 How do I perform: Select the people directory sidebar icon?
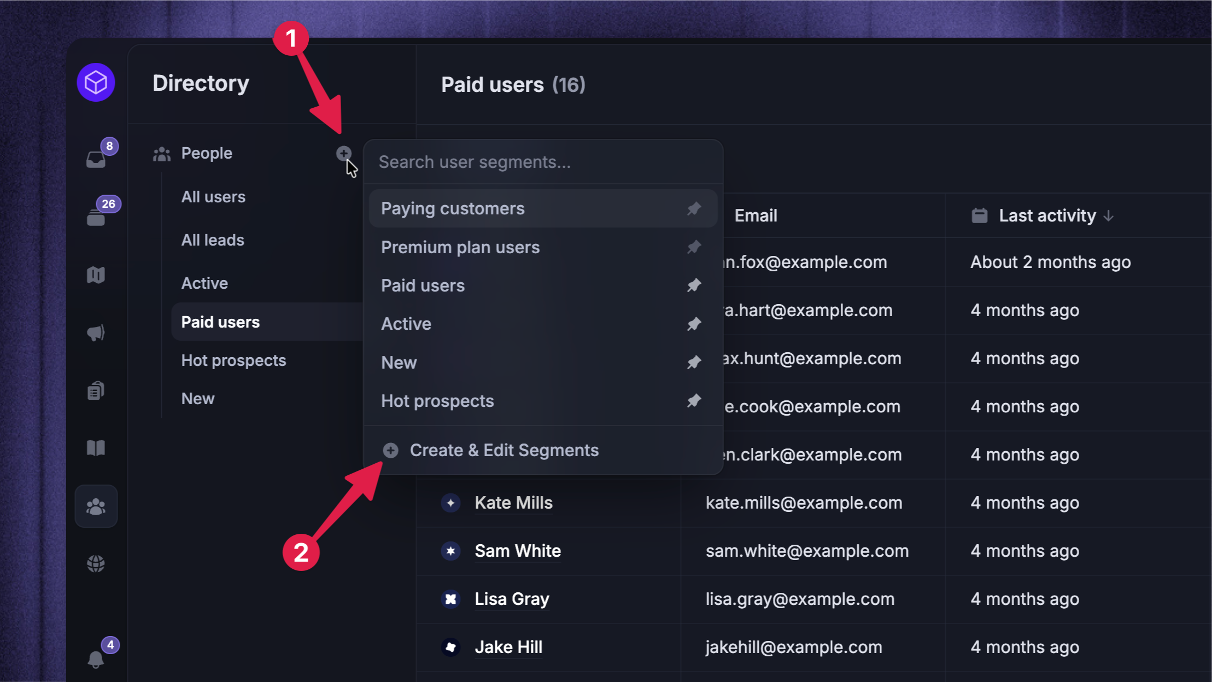pyautogui.click(x=96, y=506)
